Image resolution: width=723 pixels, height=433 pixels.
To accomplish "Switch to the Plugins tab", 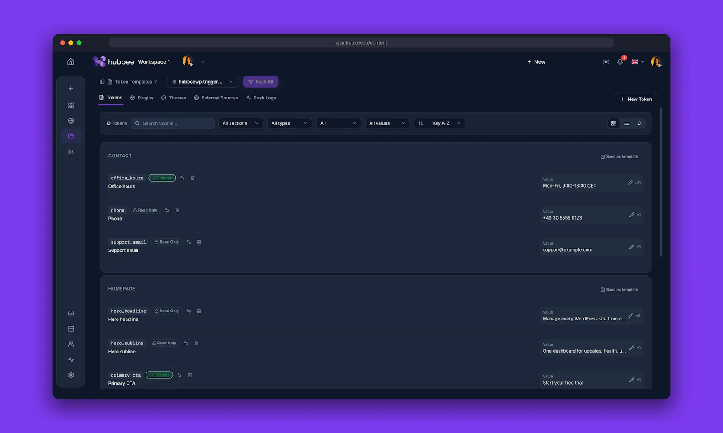I will [142, 98].
